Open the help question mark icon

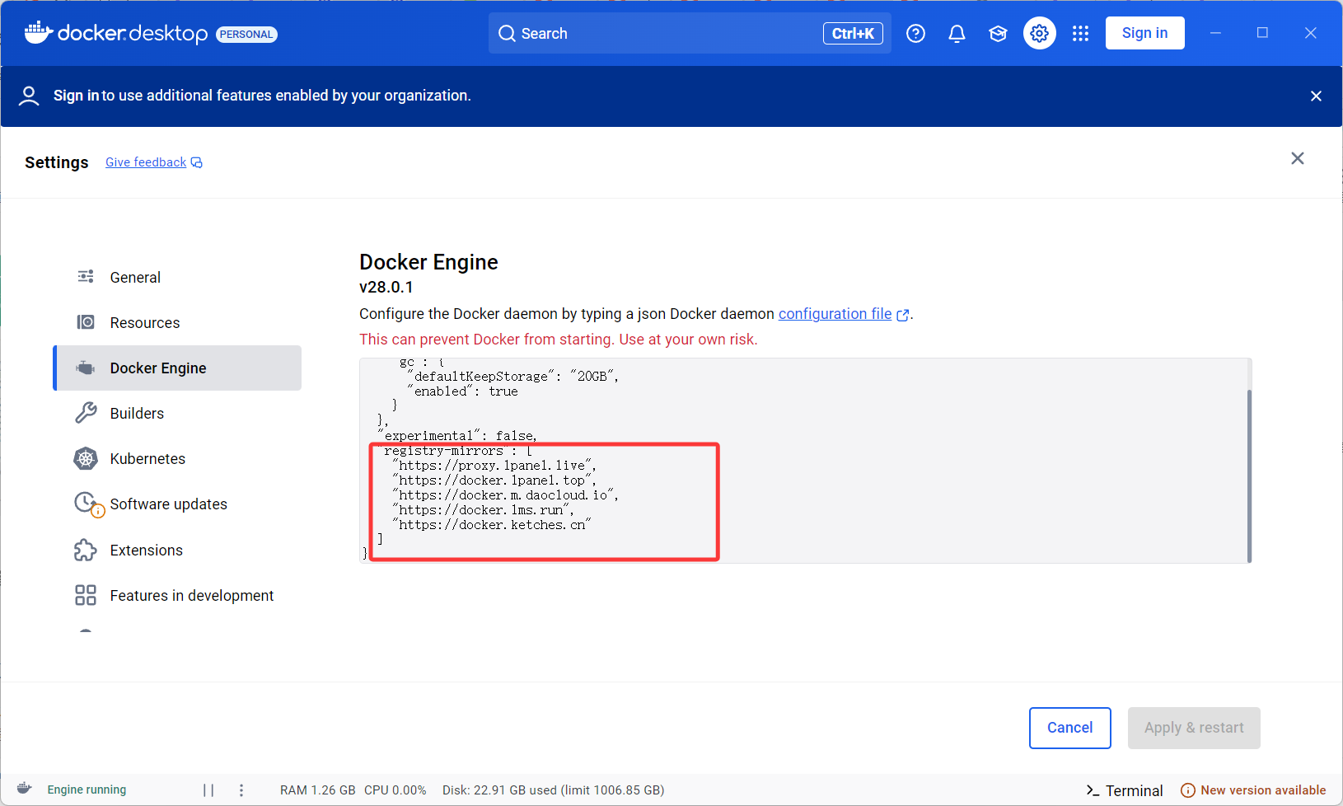pyautogui.click(x=915, y=33)
